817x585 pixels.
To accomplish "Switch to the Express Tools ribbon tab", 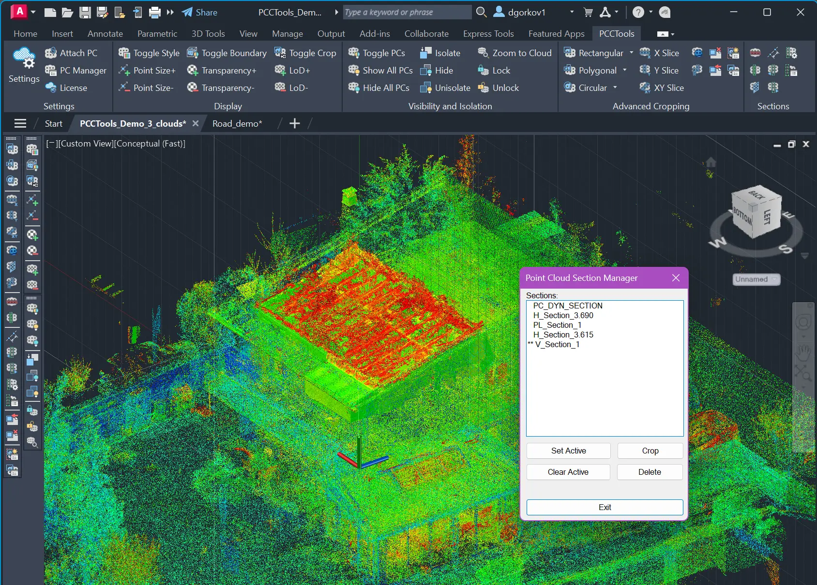I will point(488,34).
